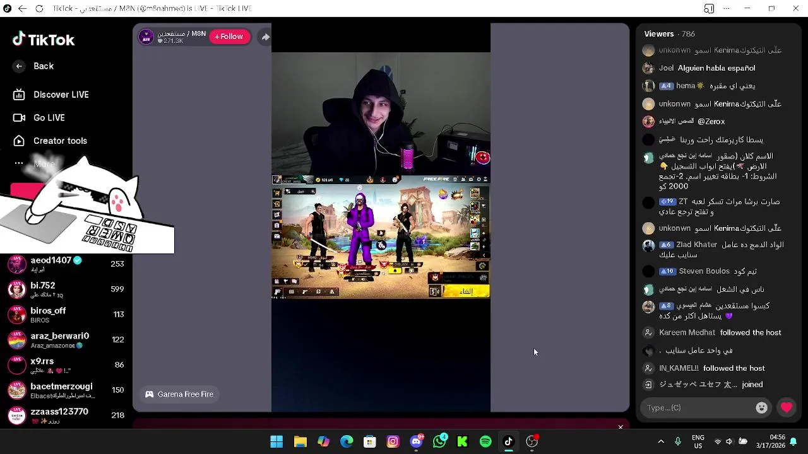
Task: Open Discover LIVE
Action: [x=50, y=95]
